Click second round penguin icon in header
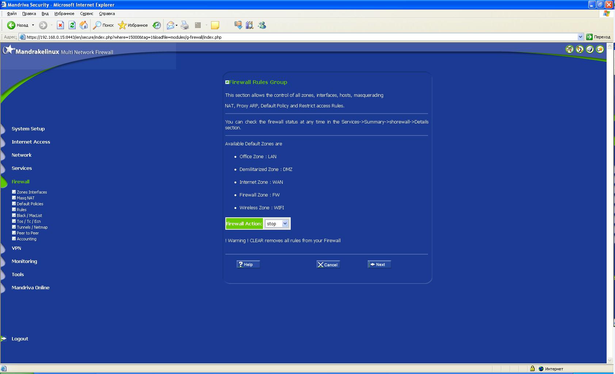This screenshot has width=615, height=374. 580,49
